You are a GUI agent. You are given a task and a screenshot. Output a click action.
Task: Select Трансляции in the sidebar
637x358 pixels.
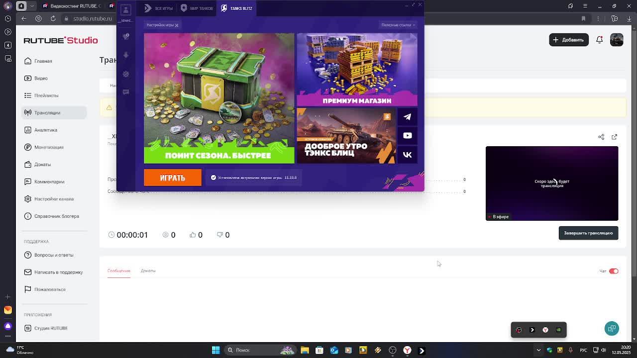pyautogui.click(x=54, y=112)
